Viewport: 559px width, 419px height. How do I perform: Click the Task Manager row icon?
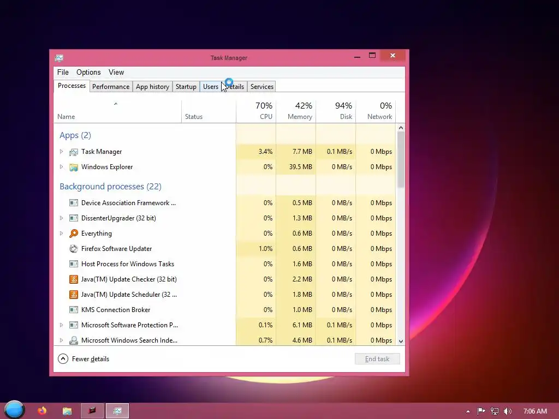pos(74,152)
